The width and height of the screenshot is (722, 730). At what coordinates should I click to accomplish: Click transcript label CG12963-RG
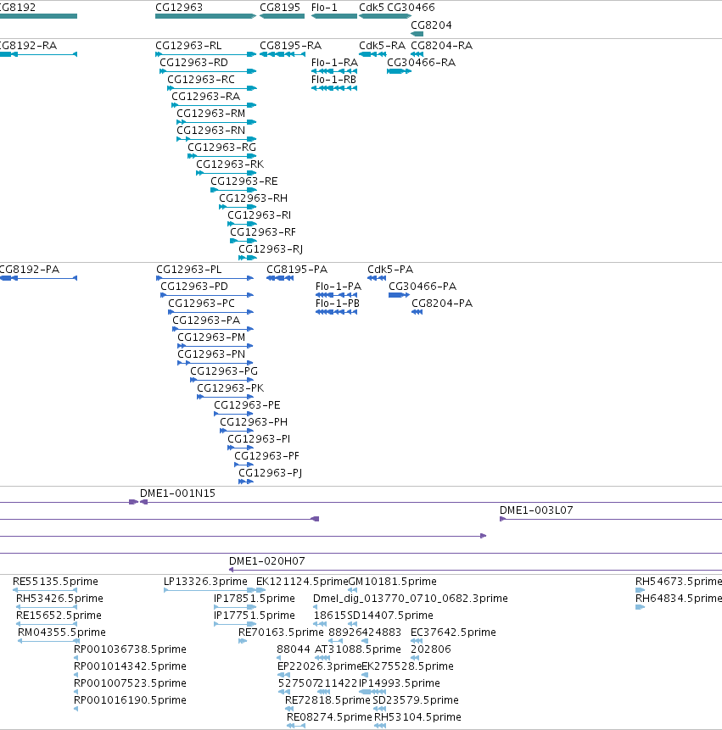click(x=222, y=148)
